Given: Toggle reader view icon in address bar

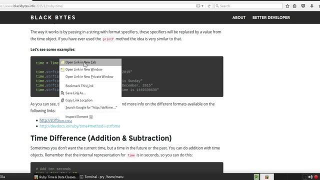Looking at the screenshot, I should 198,6.
